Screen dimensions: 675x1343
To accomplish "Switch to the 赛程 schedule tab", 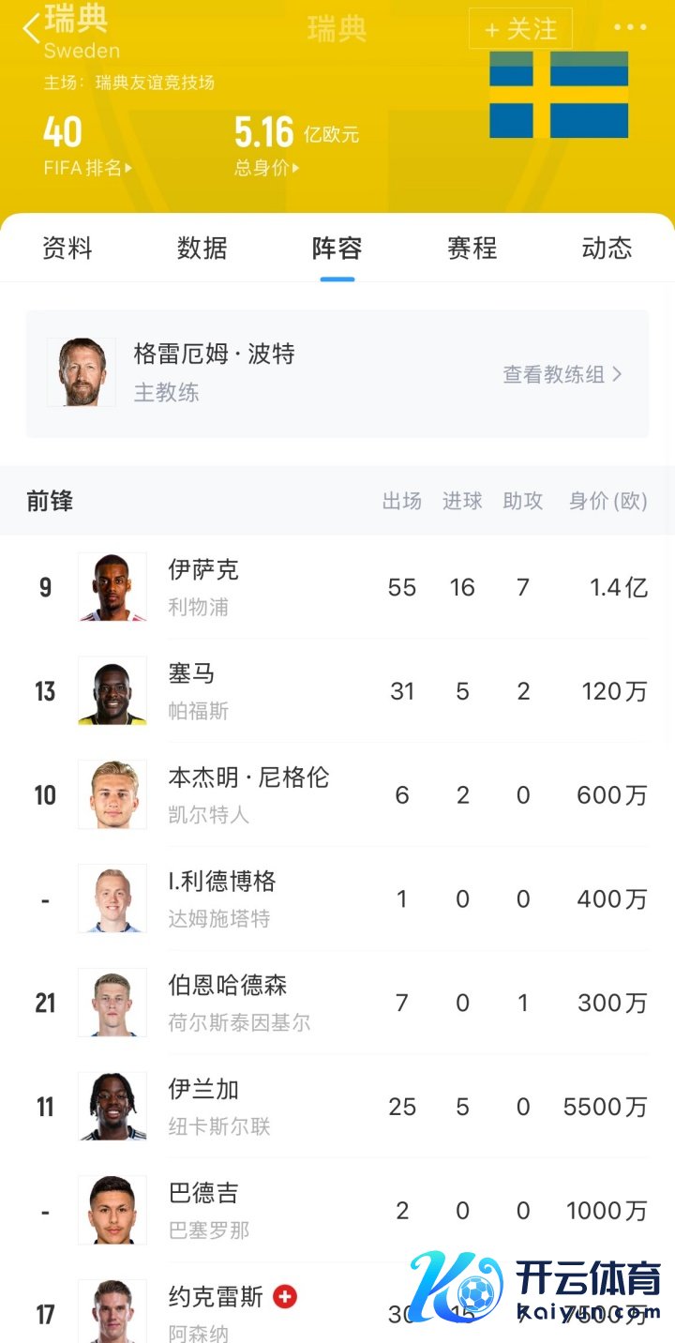I will [472, 249].
